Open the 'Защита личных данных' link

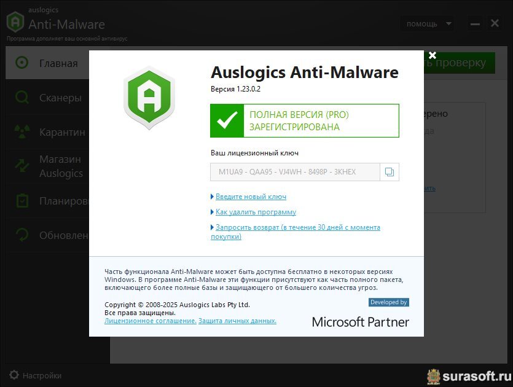click(237, 321)
